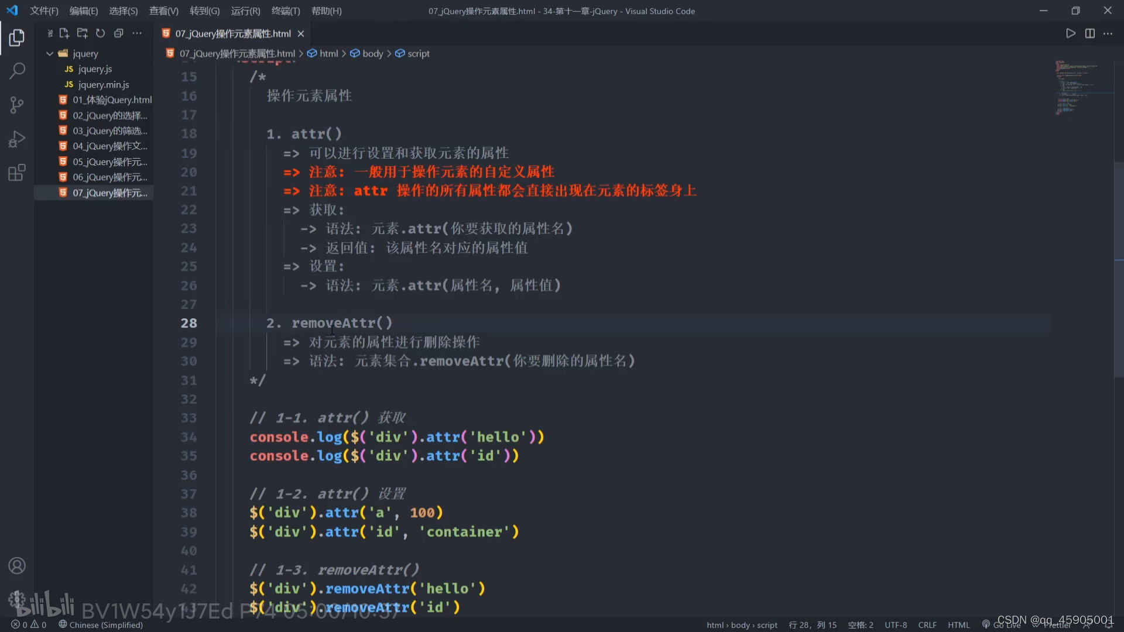
Task: Click the UTF-8 encoding in status bar
Action: pyautogui.click(x=895, y=625)
